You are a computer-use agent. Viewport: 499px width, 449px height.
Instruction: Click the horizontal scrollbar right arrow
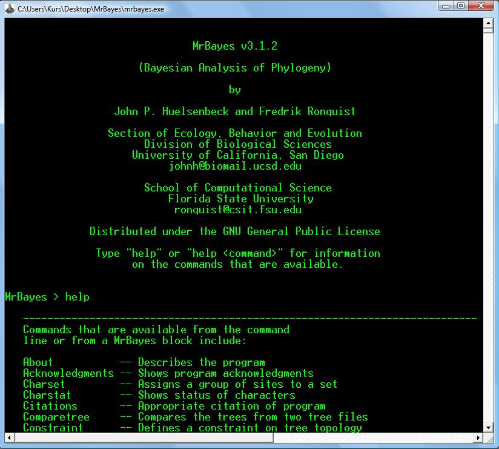(478, 437)
